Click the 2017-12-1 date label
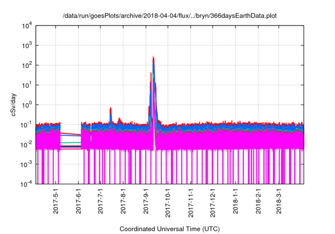This screenshot has height=234, width=335. click(213, 203)
